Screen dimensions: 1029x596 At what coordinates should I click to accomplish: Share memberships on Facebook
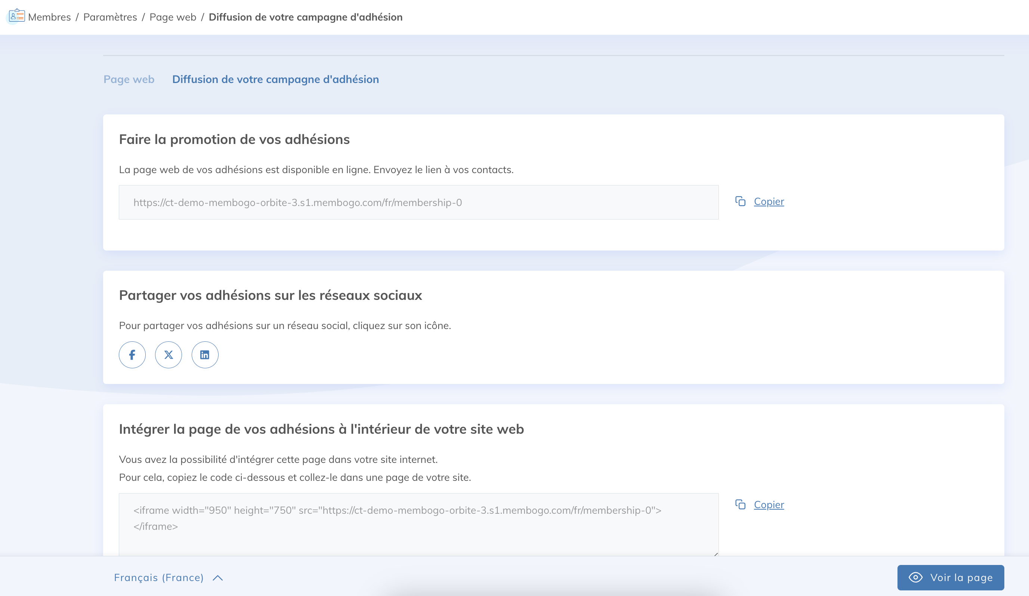pyautogui.click(x=132, y=354)
